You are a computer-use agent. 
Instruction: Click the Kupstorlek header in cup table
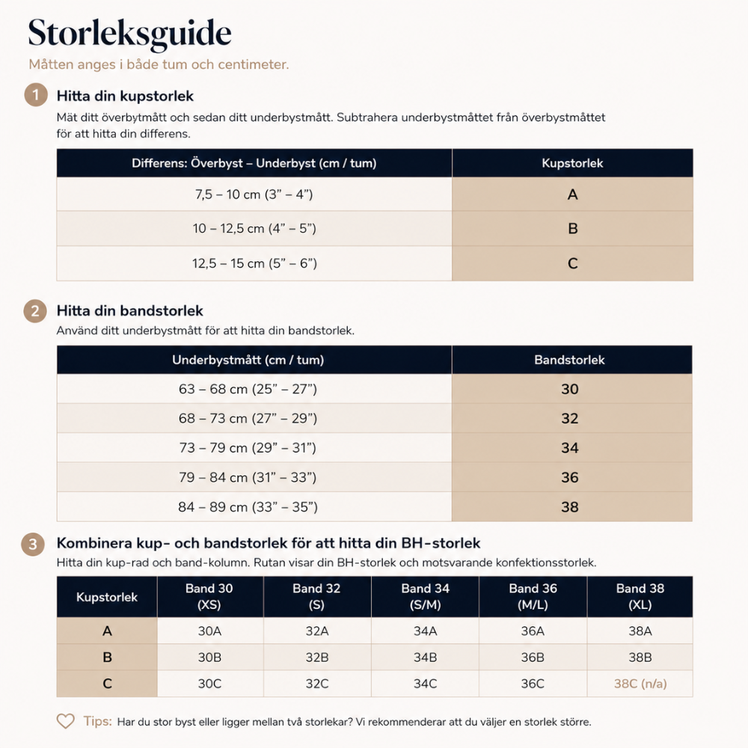click(x=572, y=163)
